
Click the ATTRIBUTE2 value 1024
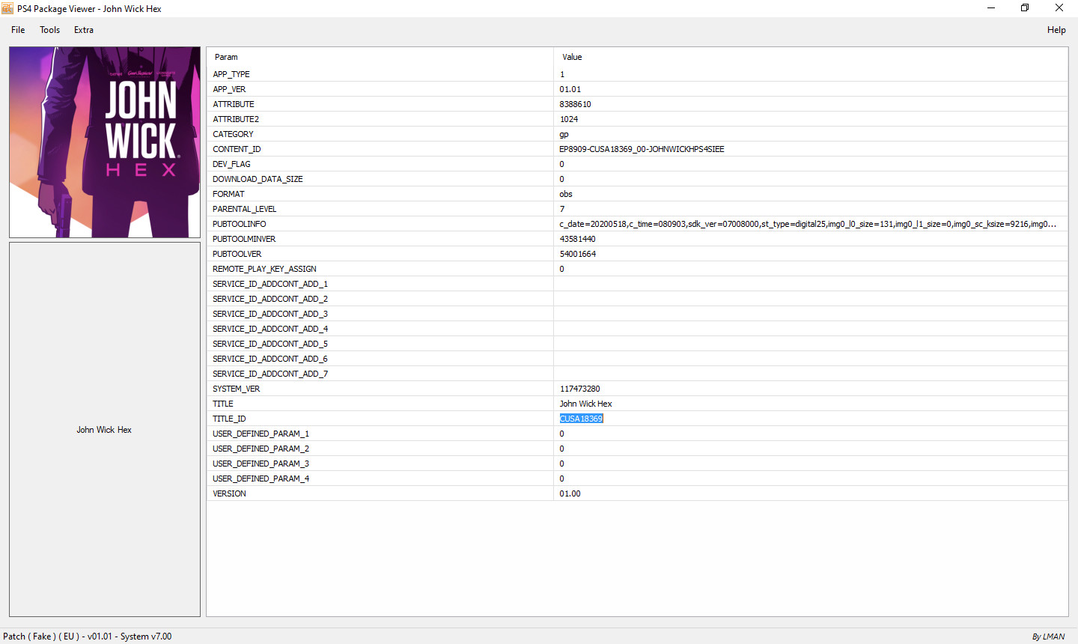[569, 119]
